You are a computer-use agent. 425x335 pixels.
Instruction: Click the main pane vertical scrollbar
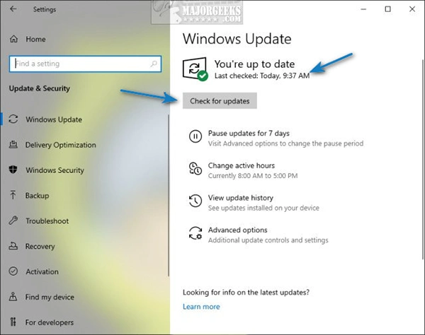[x=423, y=160]
